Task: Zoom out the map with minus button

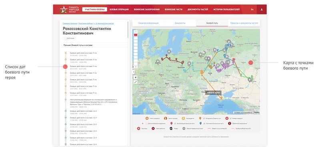Action: 136,32
